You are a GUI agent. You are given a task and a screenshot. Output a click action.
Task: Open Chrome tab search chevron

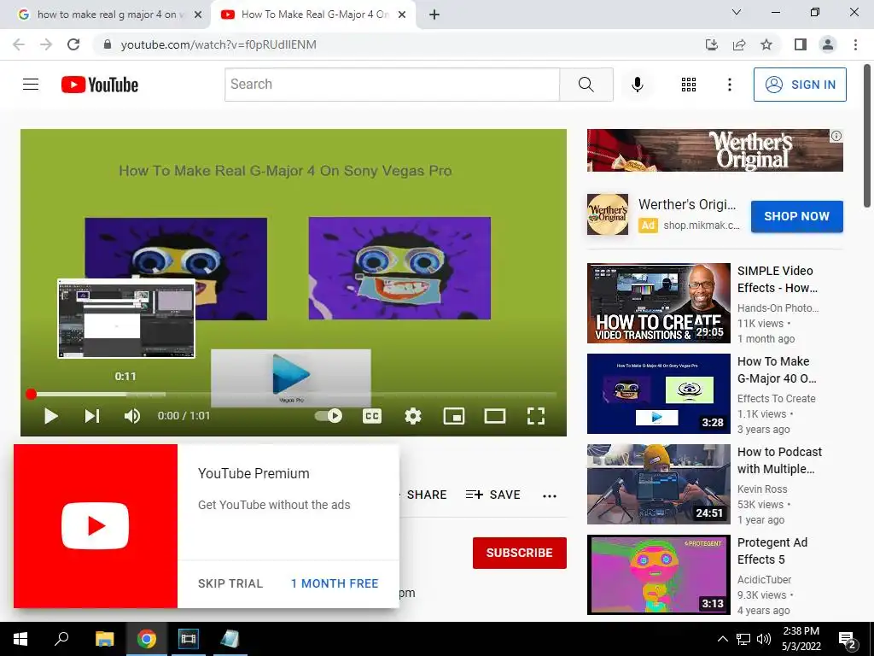[737, 12]
